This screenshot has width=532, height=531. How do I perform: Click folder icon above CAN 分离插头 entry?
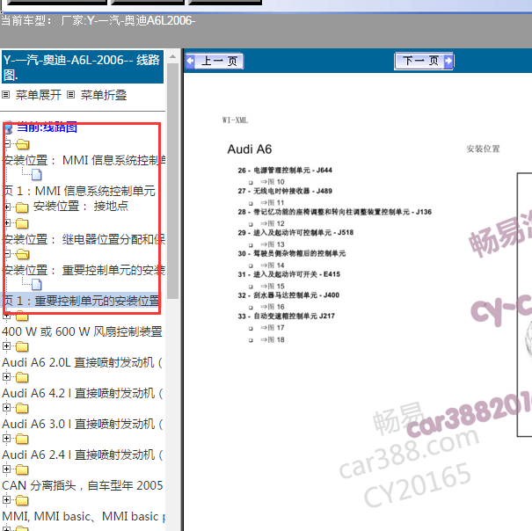[x=22, y=469]
